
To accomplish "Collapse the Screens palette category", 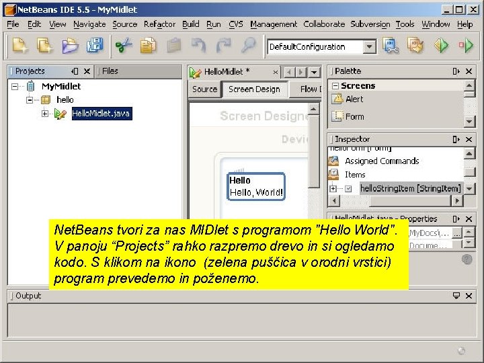I will [335, 86].
